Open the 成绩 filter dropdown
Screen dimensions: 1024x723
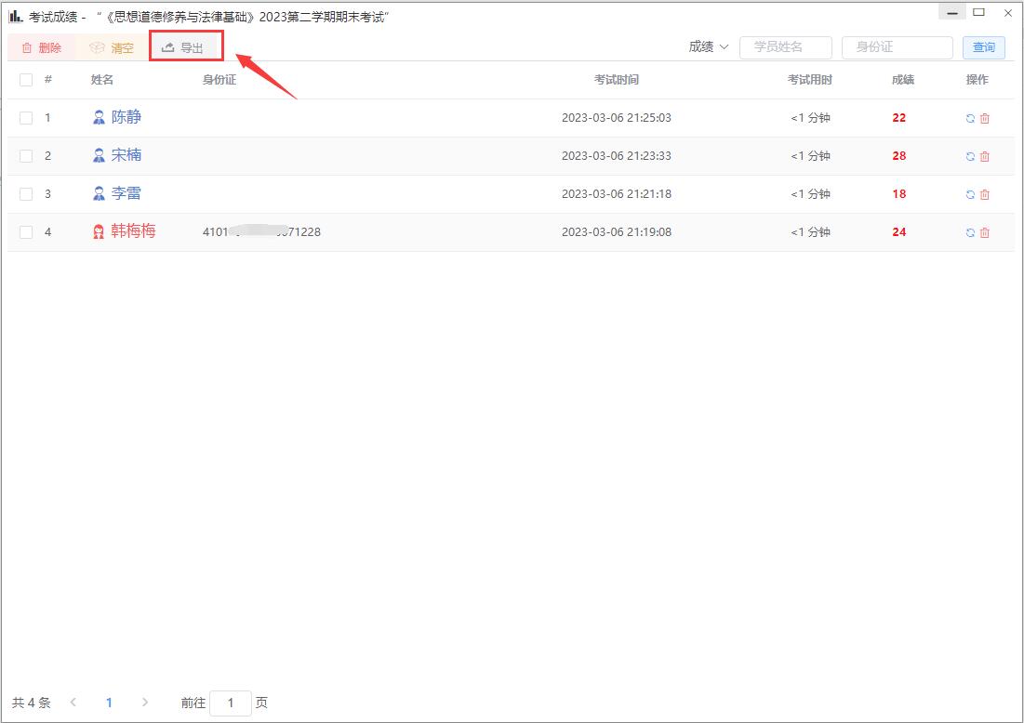[x=708, y=47]
